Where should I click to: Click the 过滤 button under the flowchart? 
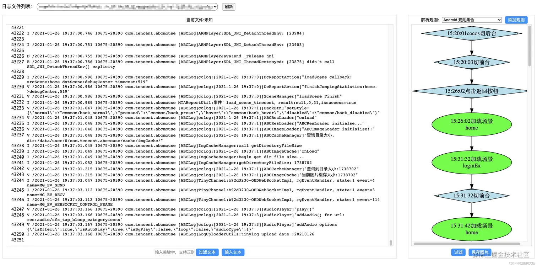[x=458, y=252]
